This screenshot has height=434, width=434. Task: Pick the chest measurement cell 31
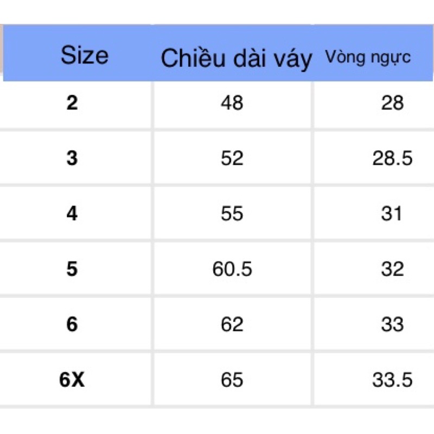tap(392, 214)
